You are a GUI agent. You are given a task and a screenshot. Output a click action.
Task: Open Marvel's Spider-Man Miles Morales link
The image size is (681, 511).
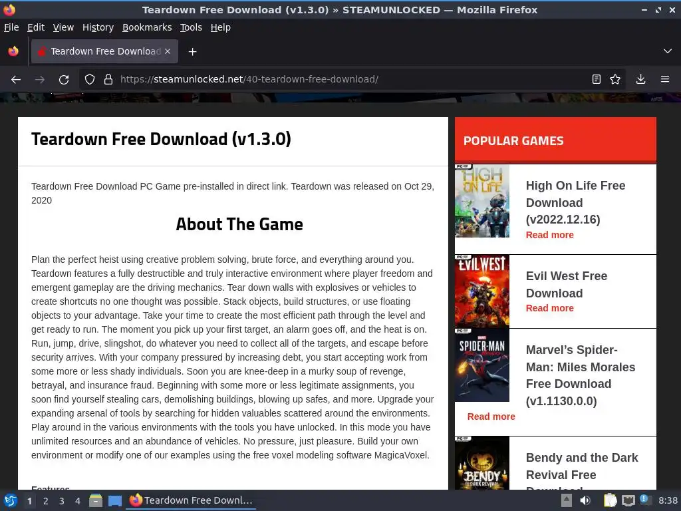click(580, 375)
